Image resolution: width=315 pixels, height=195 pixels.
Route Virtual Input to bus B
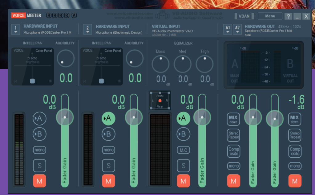[x=184, y=134]
